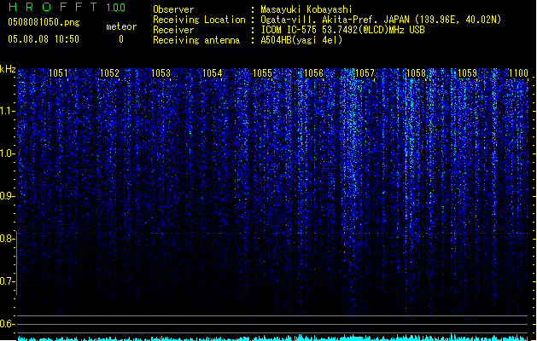Screen dimensions: 537x341
Task: Click the 'Receiving antenna' label
Action: [x=196, y=40]
